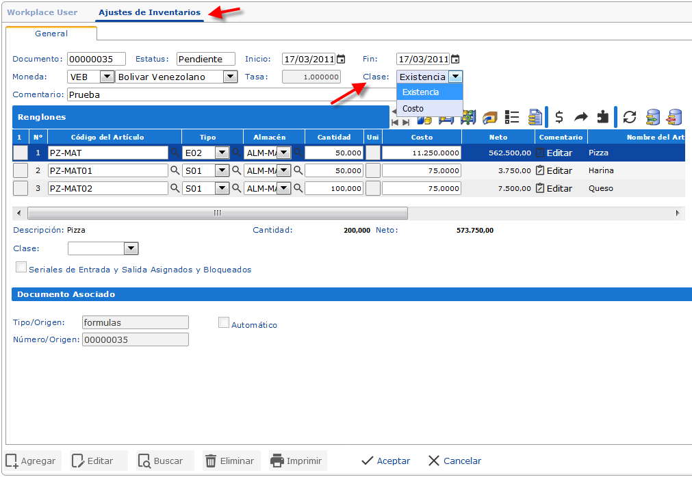Open the lower Clase dropdown
The height and width of the screenshot is (477, 692).
click(x=131, y=248)
